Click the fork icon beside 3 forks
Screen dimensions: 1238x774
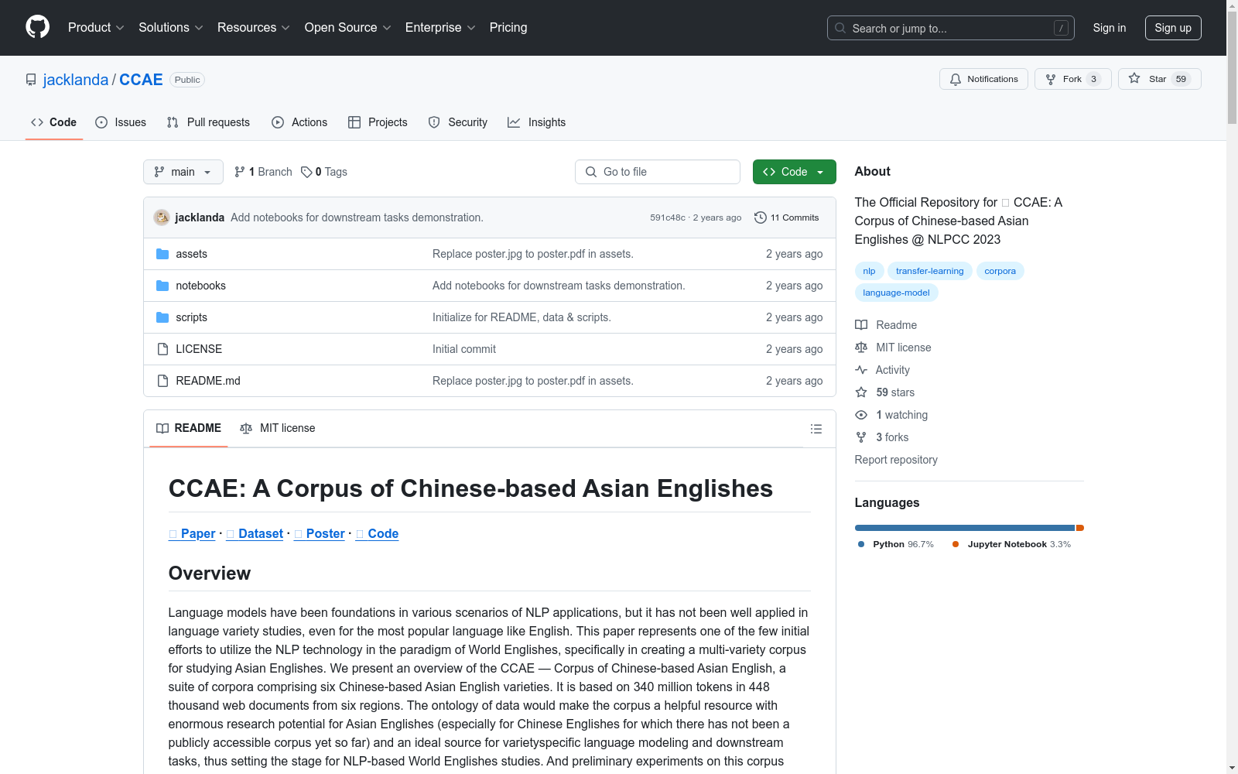pyautogui.click(x=861, y=437)
